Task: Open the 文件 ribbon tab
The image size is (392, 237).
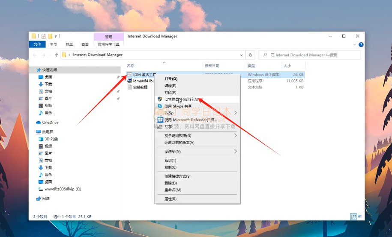Action: pyautogui.click(x=37, y=44)
